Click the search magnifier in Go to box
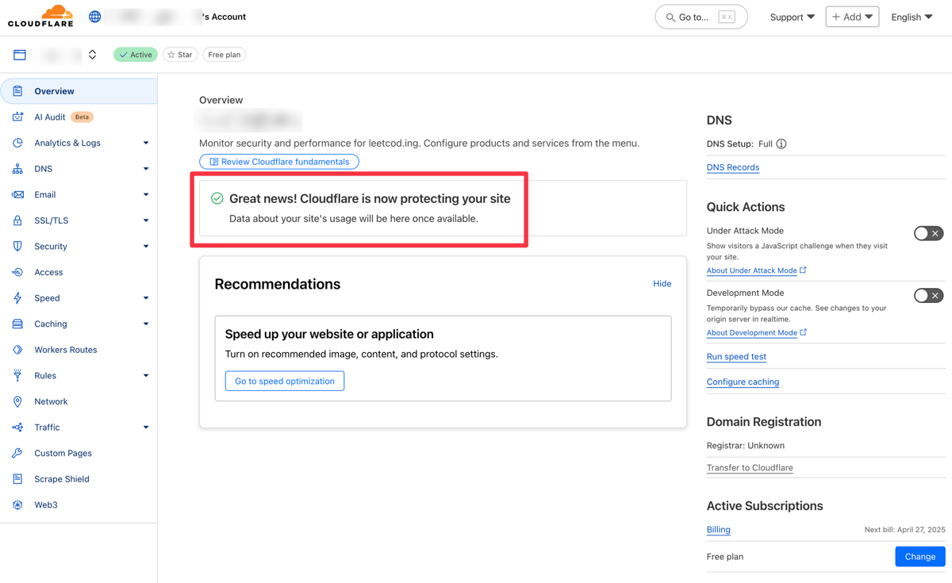 pyautogui.click(x=670, y=17)
